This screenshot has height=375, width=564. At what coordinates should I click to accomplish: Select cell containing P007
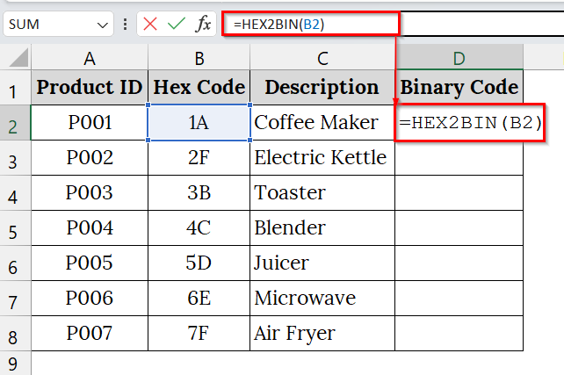pyautogui.click(x=90, y=334)
